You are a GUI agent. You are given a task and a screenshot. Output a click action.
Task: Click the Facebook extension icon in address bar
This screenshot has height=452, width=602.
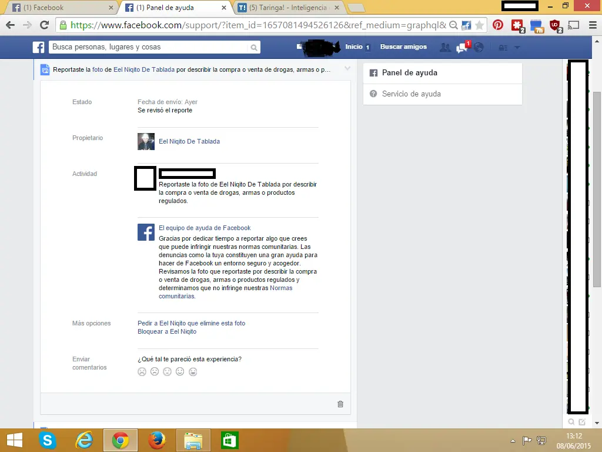coord(466,25)
